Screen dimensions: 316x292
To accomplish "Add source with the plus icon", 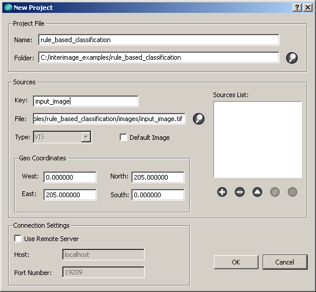I will coord(222,192).
